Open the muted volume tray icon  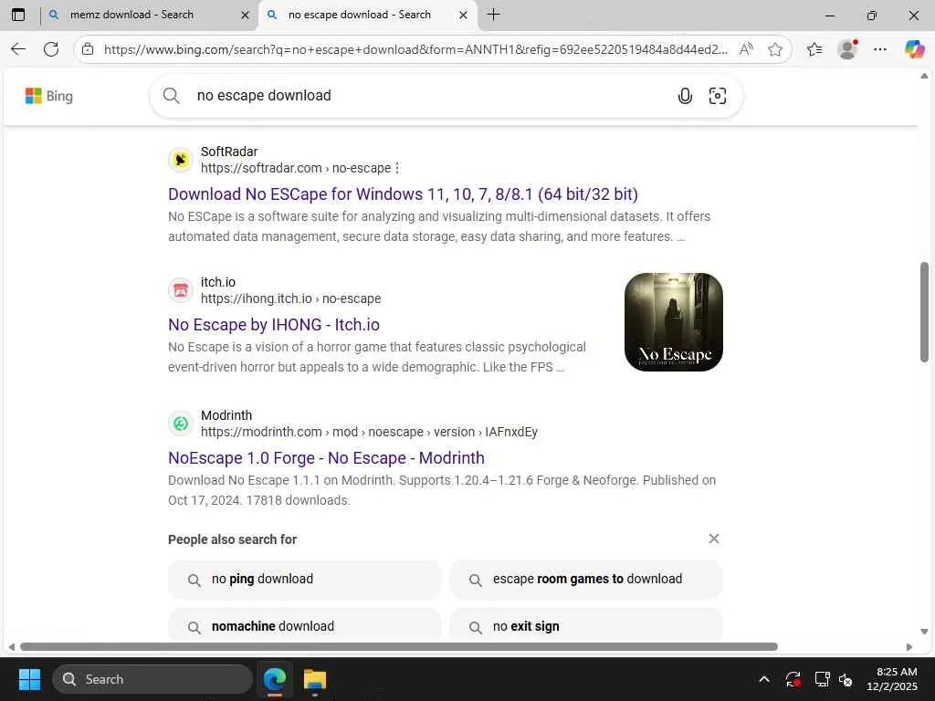(846, 679)
